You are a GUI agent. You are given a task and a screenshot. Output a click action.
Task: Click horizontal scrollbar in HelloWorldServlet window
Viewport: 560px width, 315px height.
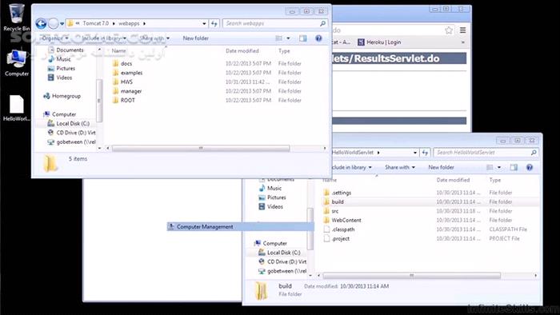click(411, 275)
